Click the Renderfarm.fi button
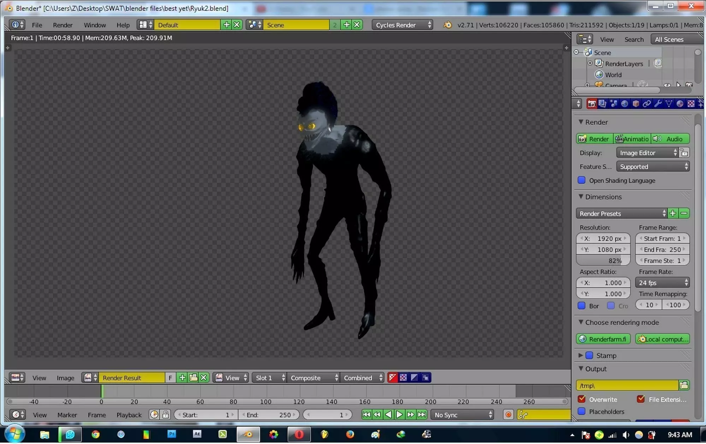 pos(604,340)
